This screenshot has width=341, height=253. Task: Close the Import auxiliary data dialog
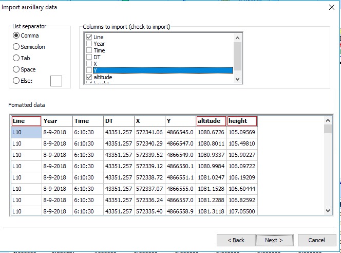[x=331, y=7]
